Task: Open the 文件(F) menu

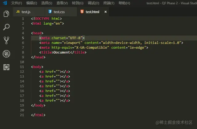Action: (x=16, y=3)
